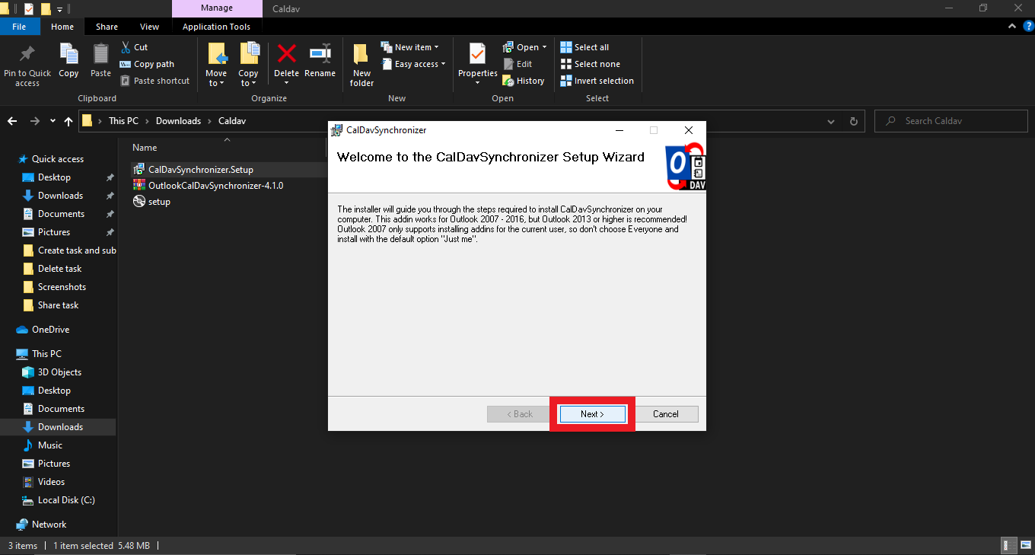The height and width of the screenshot is (555, 1035).
Task: Choose Select all in ribbon
Action: pos(584,47)
